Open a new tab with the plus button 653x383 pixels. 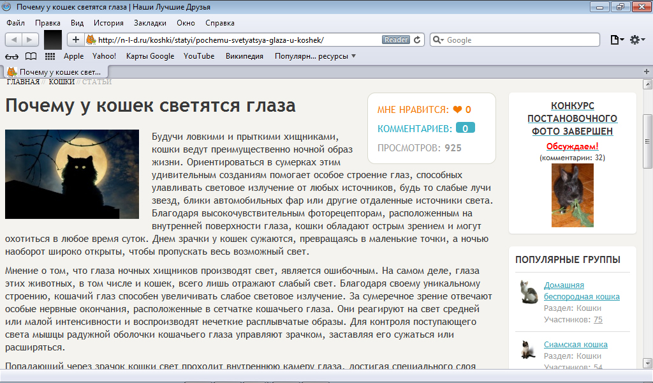647,71
